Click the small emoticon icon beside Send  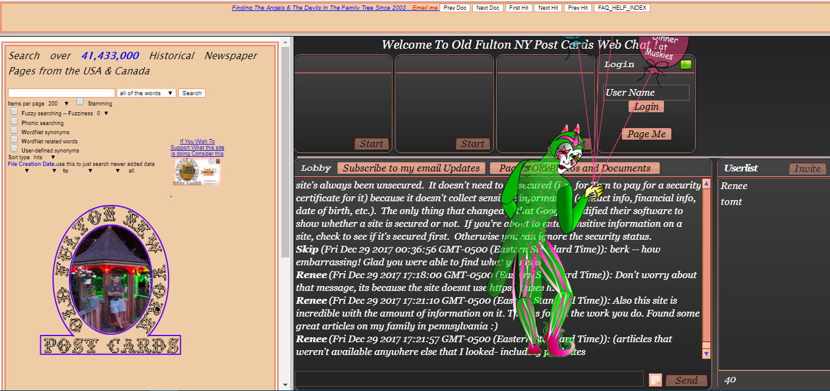pos(655,379)
